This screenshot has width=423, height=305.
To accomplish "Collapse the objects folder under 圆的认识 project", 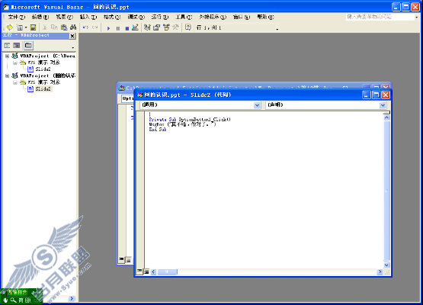I will click(15, 82).
